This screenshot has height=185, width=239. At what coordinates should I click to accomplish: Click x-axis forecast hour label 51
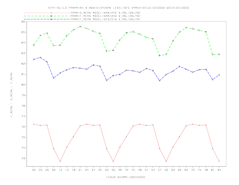[146, 170]
